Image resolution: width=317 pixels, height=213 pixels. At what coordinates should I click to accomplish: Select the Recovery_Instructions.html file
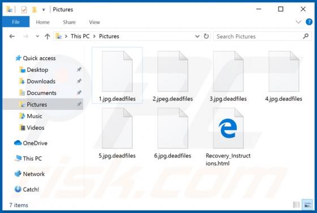click(x=228, y=137)
